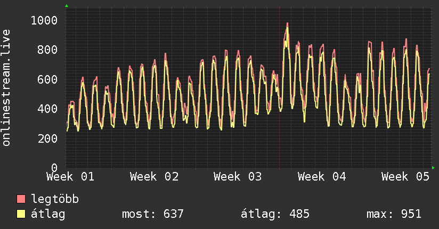Click the 800 y-axis label
This screenshot has height=229, width=439.
(x=47, y=50)
